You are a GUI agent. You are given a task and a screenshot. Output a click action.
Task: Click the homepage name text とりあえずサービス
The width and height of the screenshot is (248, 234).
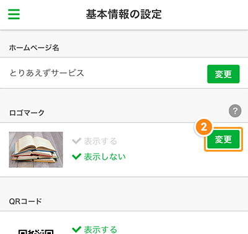(x=47, y=73)
